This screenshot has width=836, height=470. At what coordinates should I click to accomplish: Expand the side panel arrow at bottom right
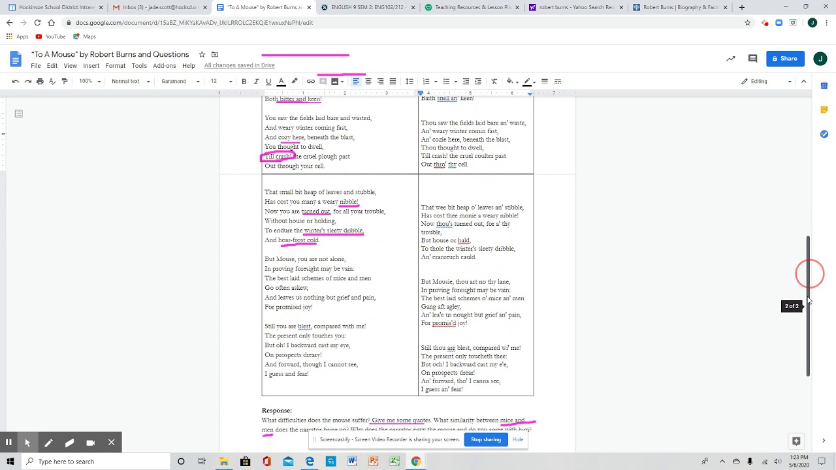tap(824, 441)
